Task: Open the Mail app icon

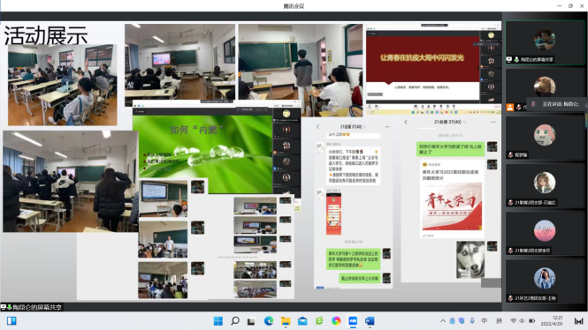Action: (x=302, y=321)
